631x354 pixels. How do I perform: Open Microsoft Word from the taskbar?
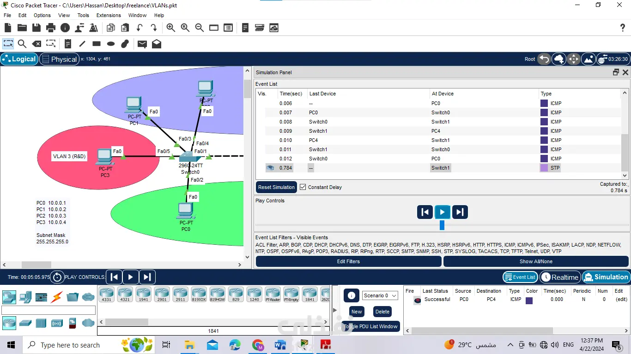tap(280, 345)
